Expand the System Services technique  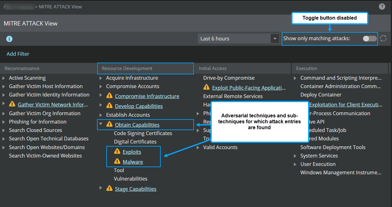(x=295, y=156)
